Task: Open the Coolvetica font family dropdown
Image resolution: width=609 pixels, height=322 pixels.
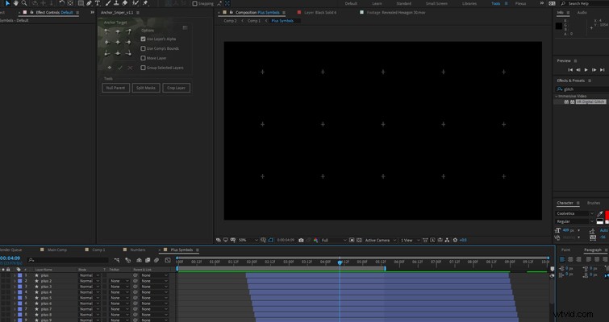Action: tap(575, 213)
